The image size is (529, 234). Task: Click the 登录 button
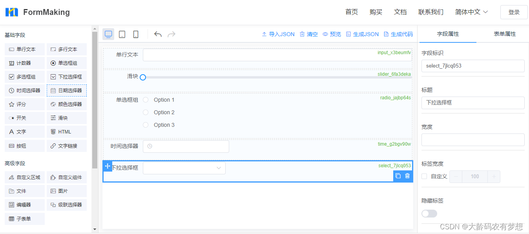514,12
